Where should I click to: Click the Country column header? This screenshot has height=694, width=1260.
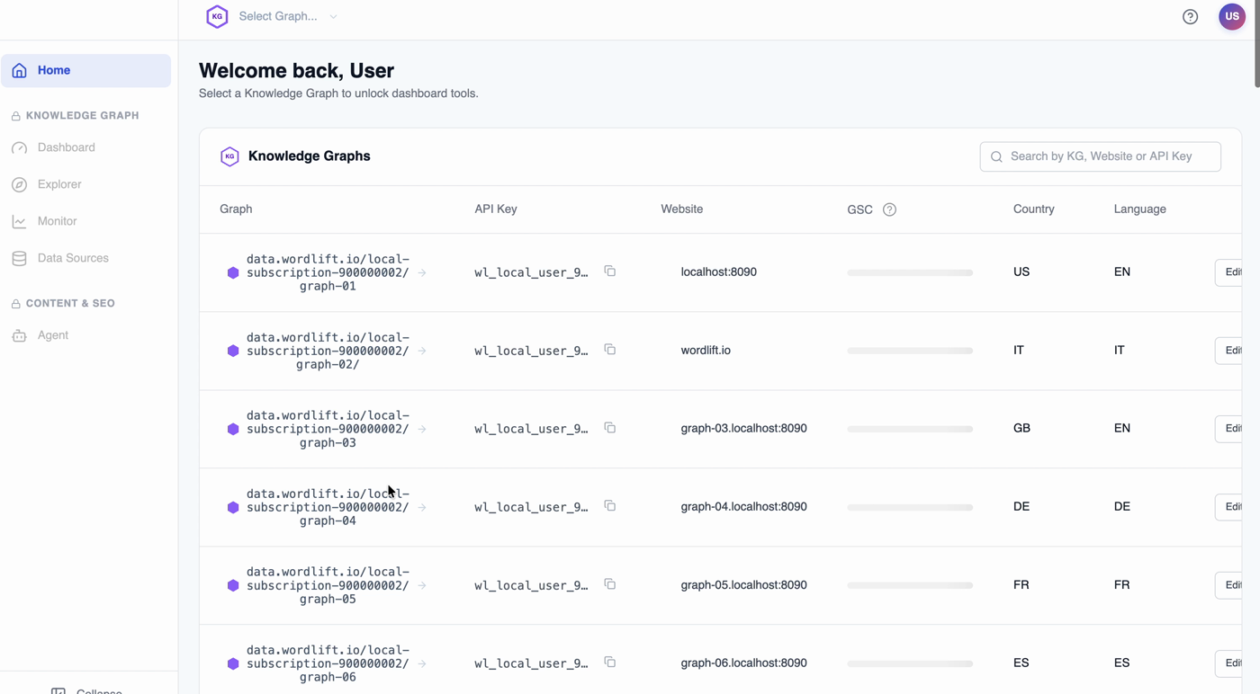1033,209
